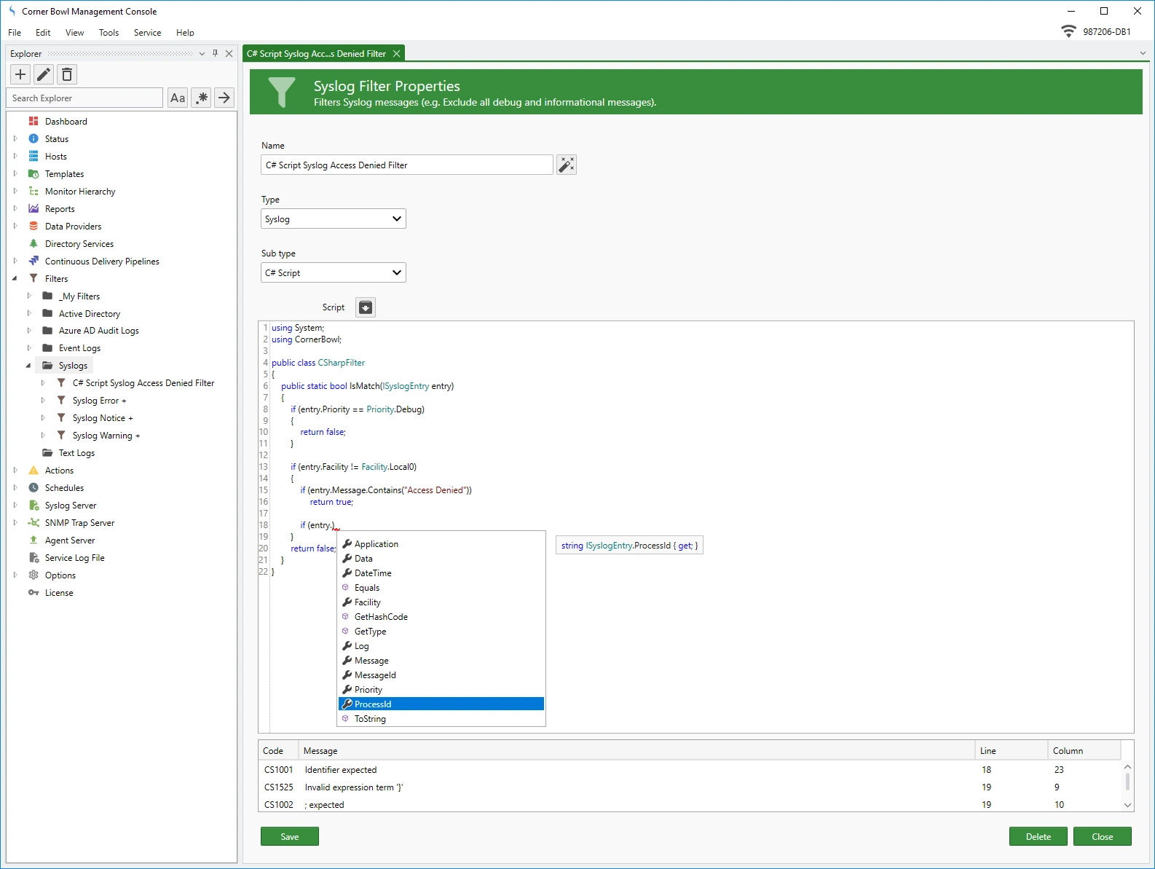Click the add new item plus icon in Explorer
Viewport: 1155px width, 869px height.
tap(20, 74)
